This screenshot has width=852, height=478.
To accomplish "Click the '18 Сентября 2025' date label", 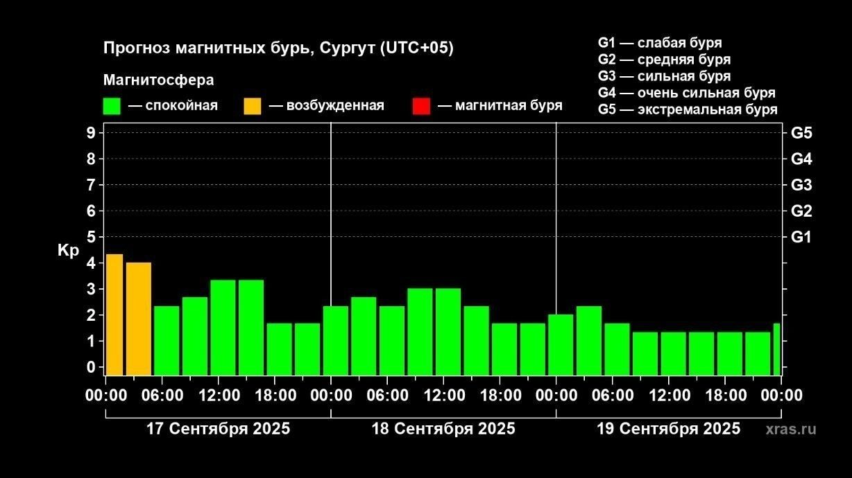I will point(443,429).
